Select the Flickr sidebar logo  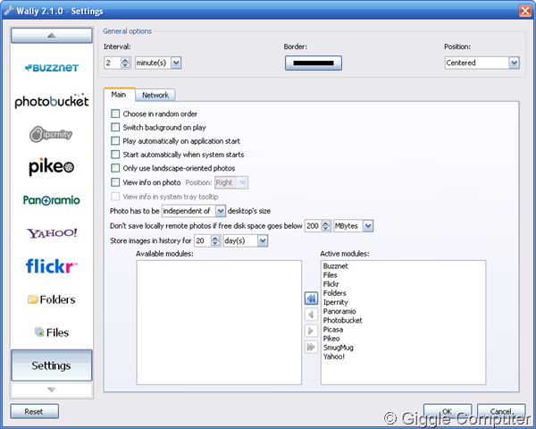51,266
